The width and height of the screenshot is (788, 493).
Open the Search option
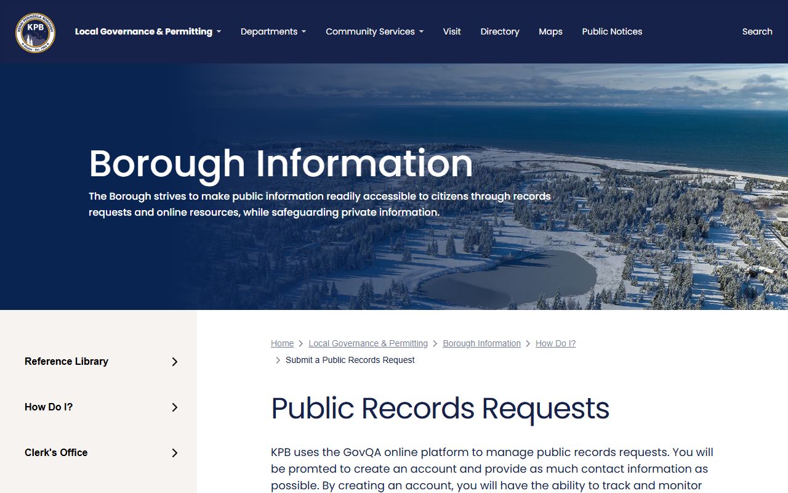point(757,31)
